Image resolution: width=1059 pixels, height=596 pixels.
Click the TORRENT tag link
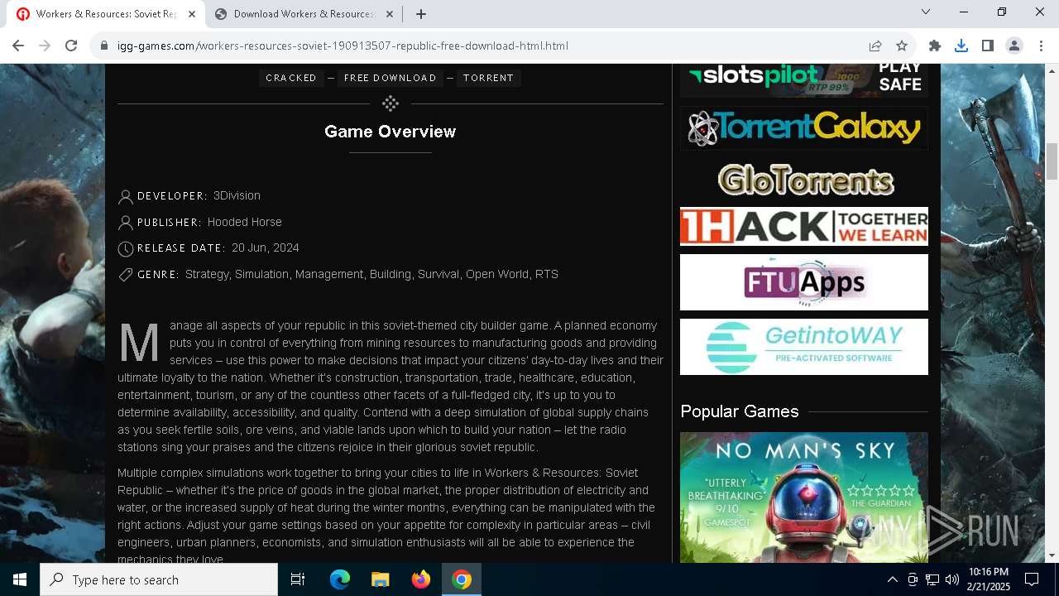point(488,78)
